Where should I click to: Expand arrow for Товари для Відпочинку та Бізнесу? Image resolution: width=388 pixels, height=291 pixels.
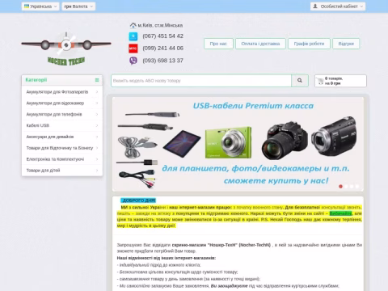97,148
